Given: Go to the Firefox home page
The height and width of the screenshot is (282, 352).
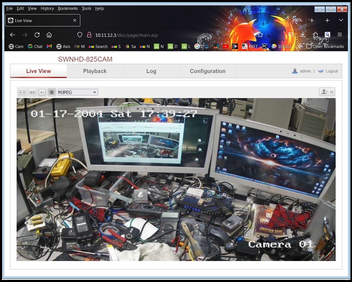Looking at the screenshot, I should 49,35.
